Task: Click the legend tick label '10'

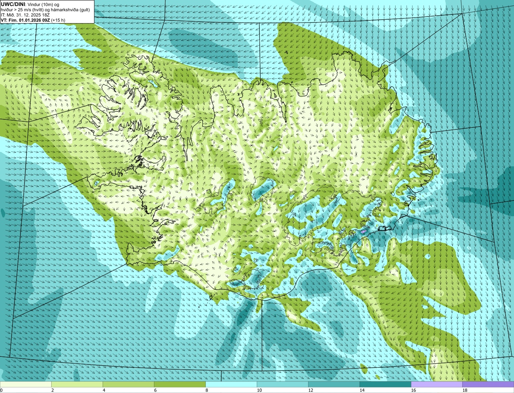Action: [x=259, y=390]
